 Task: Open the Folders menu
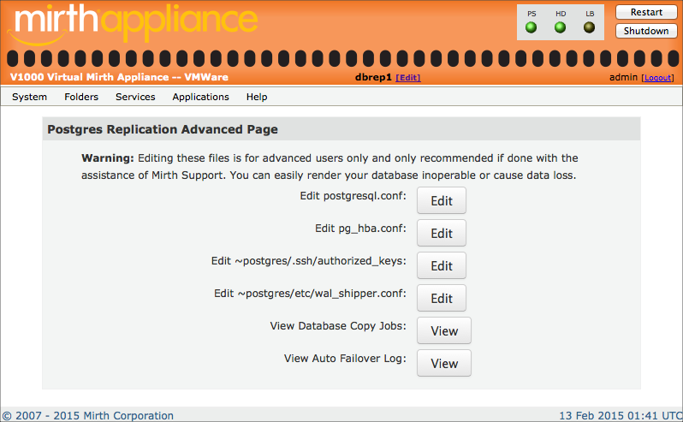[x=81, y=97]
